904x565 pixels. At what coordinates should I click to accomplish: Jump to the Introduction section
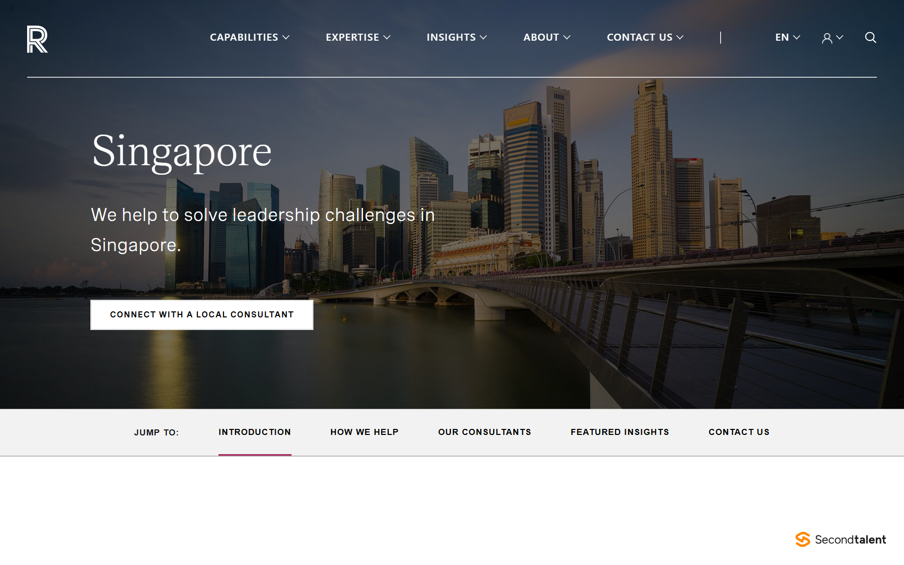coord(255,432)
